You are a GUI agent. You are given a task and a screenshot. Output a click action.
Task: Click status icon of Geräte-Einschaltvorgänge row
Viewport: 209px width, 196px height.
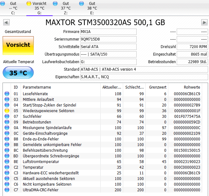point(7,133)
